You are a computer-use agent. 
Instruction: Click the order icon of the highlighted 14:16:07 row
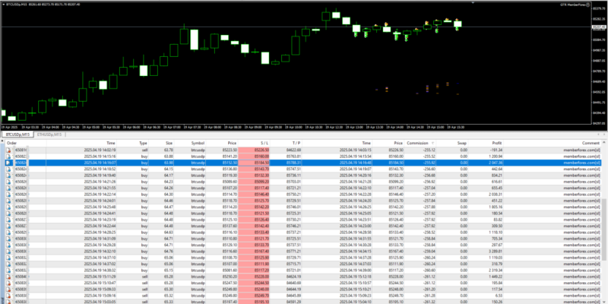pos(8,163)
